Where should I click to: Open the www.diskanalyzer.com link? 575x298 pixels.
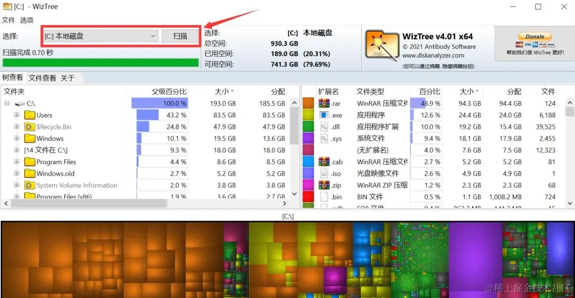coord(433,56)
